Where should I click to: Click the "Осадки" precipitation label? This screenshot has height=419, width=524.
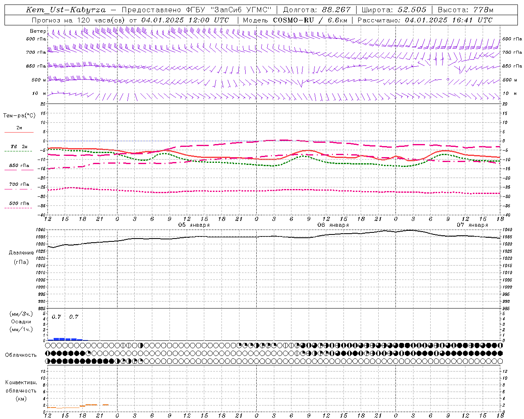[x=21, y=322]
